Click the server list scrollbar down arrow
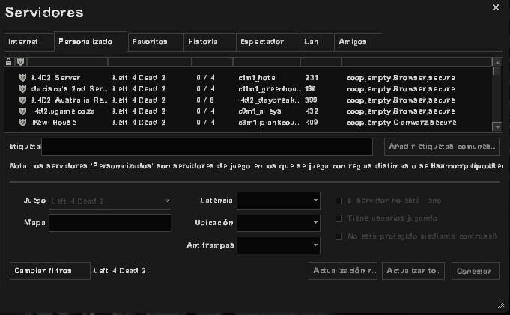Viewport: 510px width, 315px height. tap(497, 127)
